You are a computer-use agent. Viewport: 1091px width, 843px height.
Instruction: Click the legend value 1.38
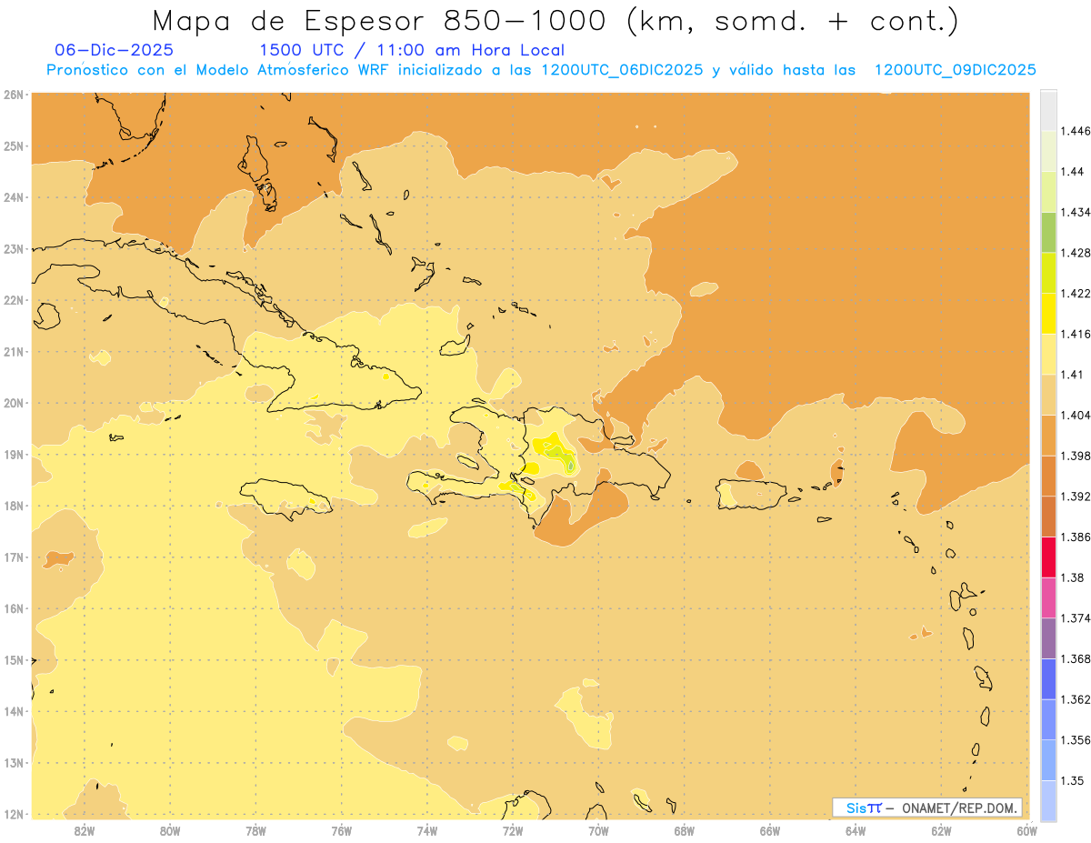[1073, 577]
